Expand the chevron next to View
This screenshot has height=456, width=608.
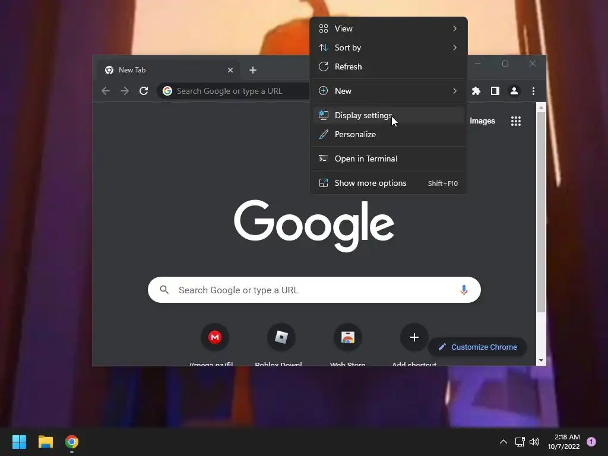[x=455, y=28]
